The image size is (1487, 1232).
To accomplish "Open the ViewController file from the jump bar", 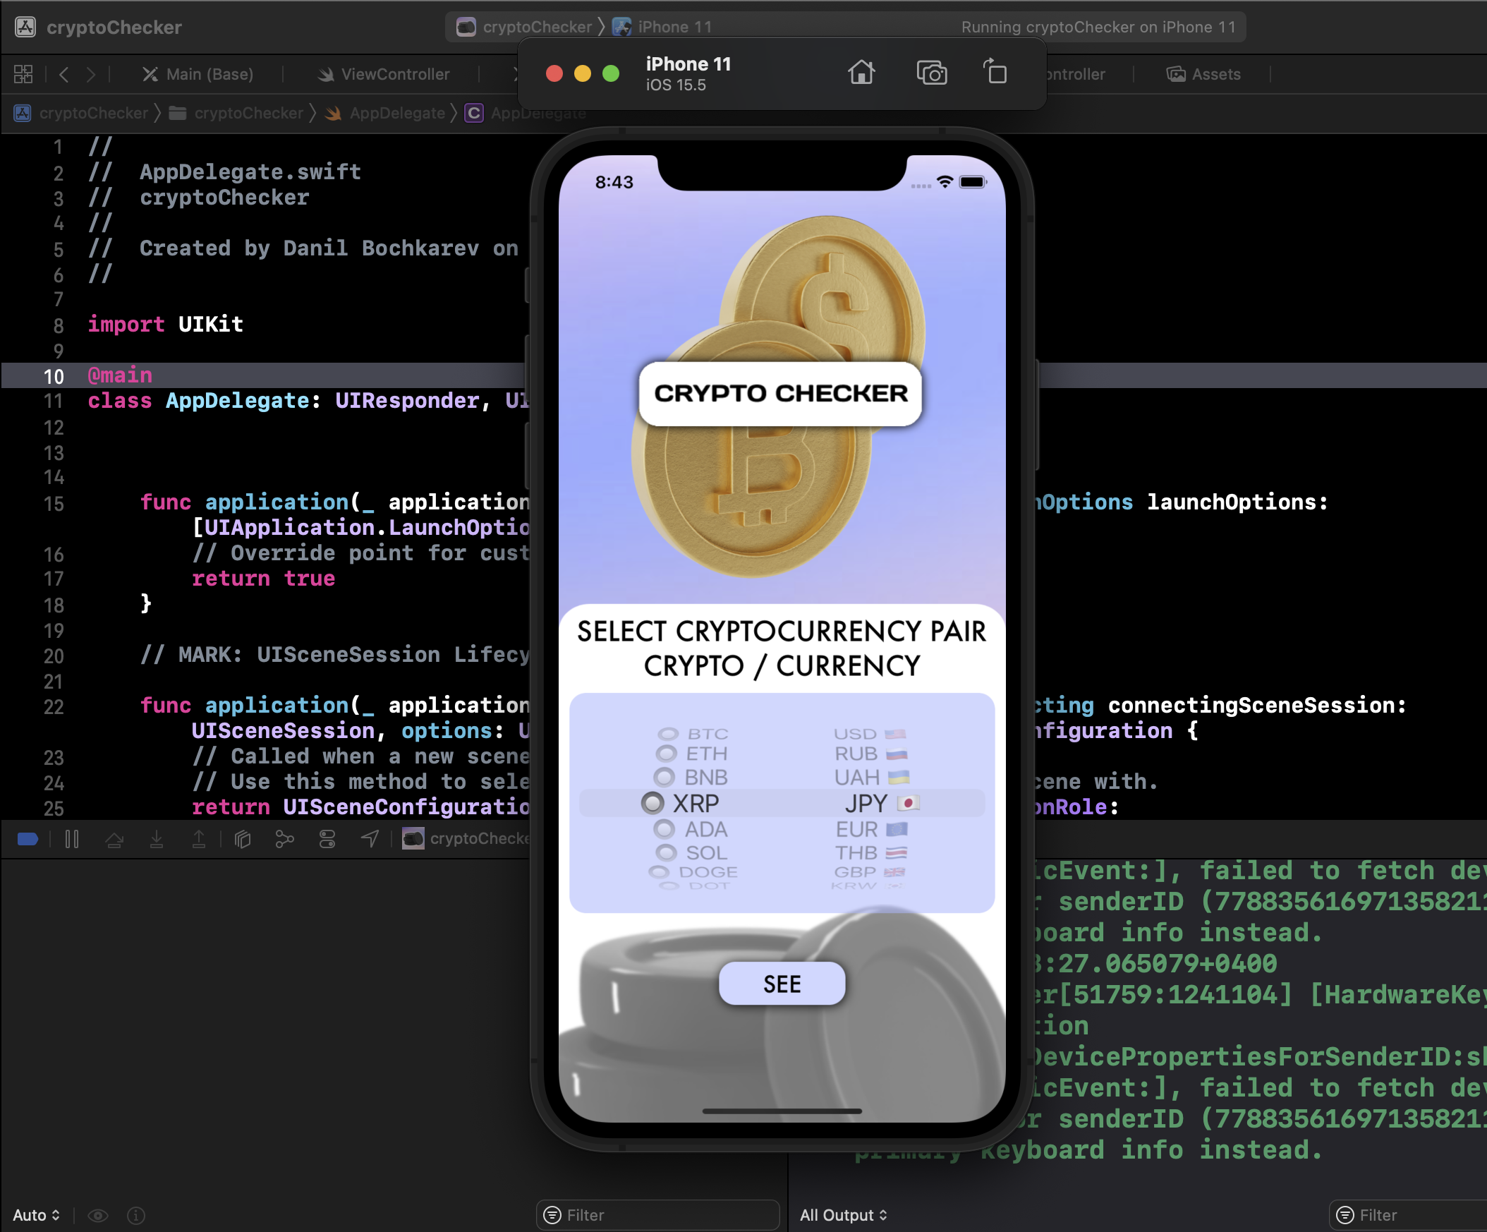I will (394, 73).
